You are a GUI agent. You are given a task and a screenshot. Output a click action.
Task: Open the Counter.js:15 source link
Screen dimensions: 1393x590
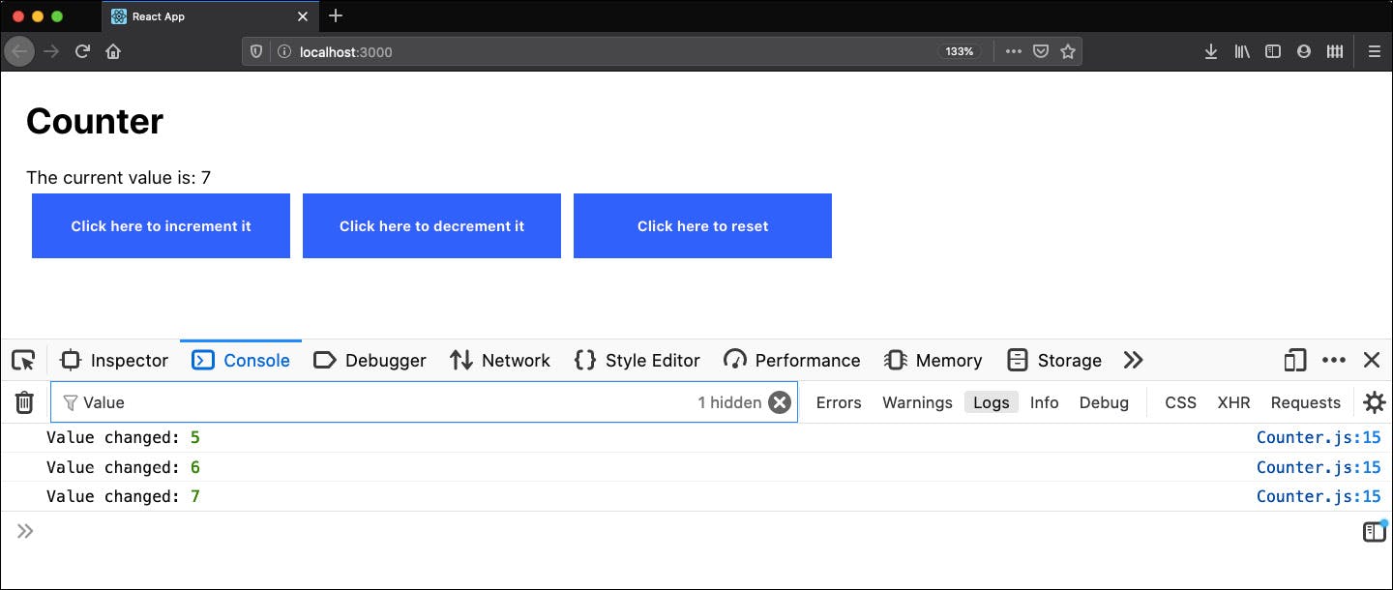pos(1318,437)
